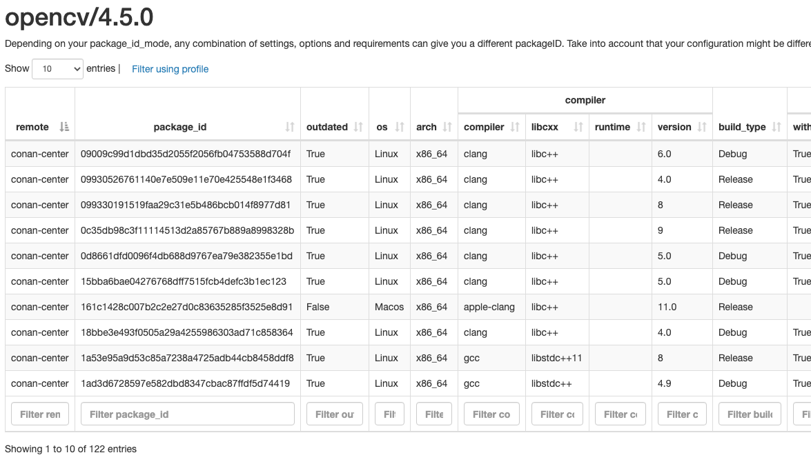Image resolution: width=811 pixels, height=464 pixels.
Task: Open the Filter using profile link
Action: click(170, 68)
